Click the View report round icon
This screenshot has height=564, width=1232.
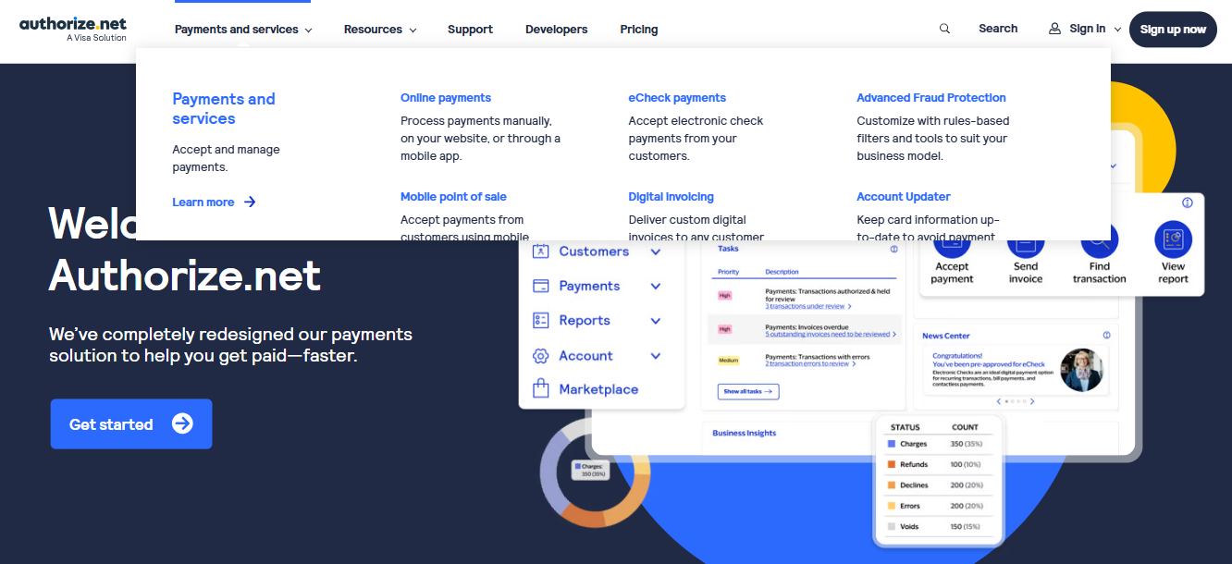tap(1173, 239)
